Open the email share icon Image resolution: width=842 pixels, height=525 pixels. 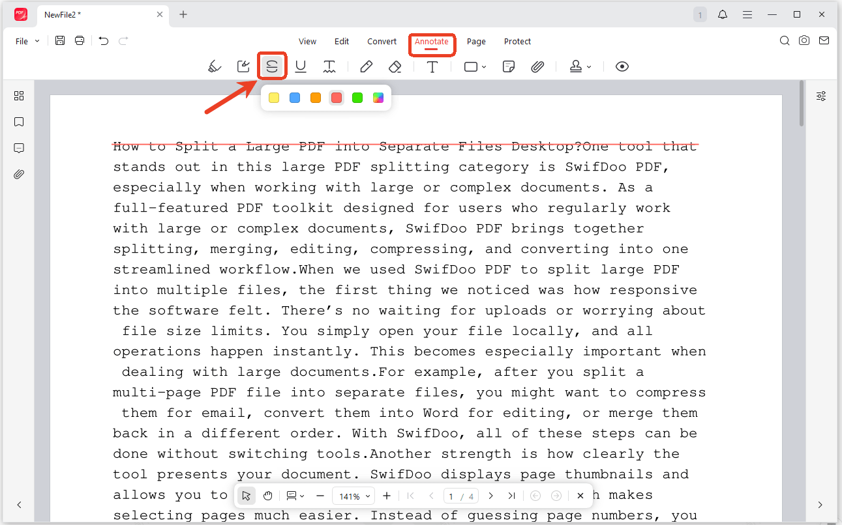click(x=824, y=40)
